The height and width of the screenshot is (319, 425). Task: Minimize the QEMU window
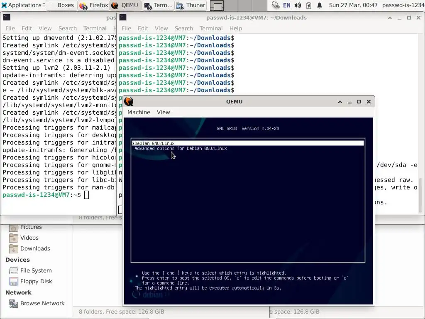[x=349, y=102]
